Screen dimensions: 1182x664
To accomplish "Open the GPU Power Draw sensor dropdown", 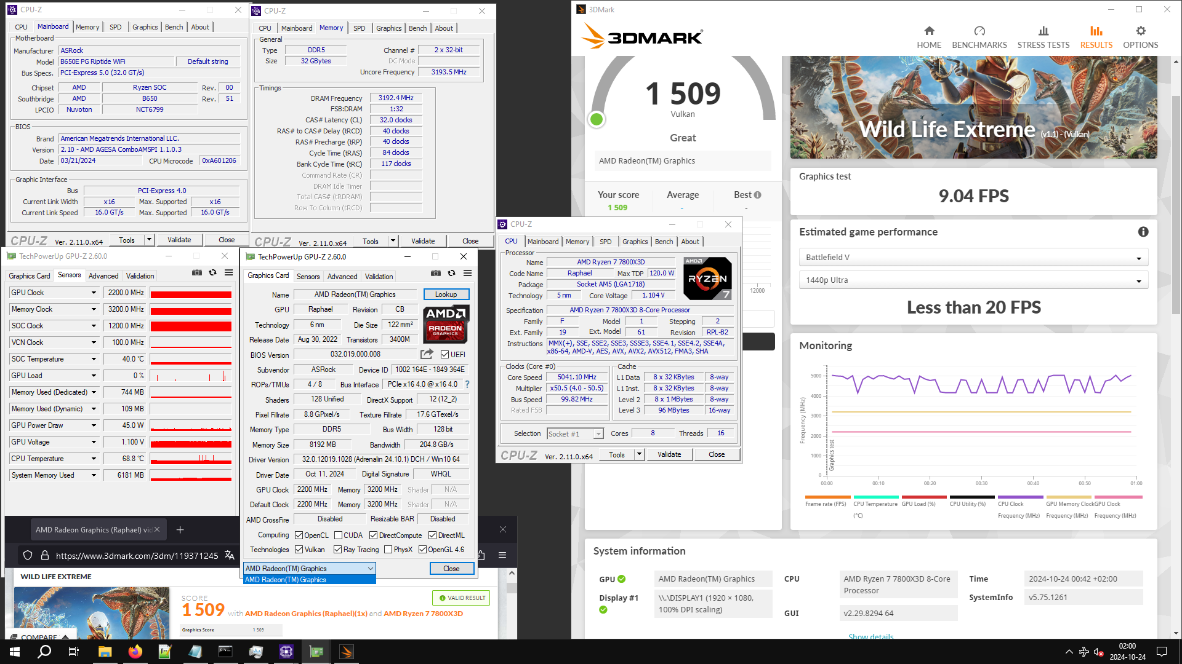I will [94, 425].
